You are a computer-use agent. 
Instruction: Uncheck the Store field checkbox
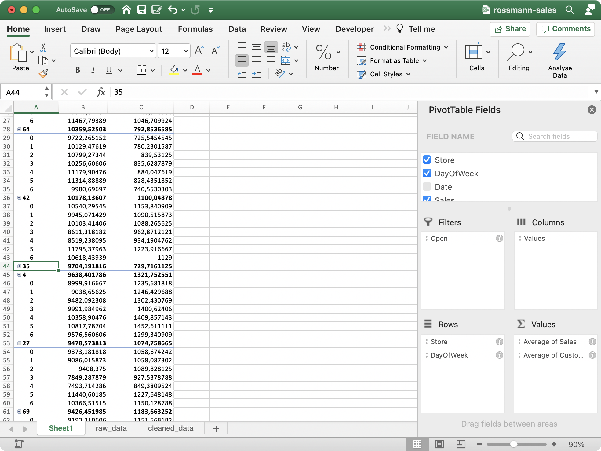point(427,160)
